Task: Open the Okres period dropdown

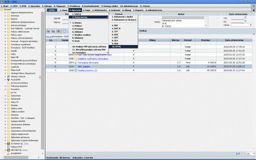Action: (x=242, y=25)
